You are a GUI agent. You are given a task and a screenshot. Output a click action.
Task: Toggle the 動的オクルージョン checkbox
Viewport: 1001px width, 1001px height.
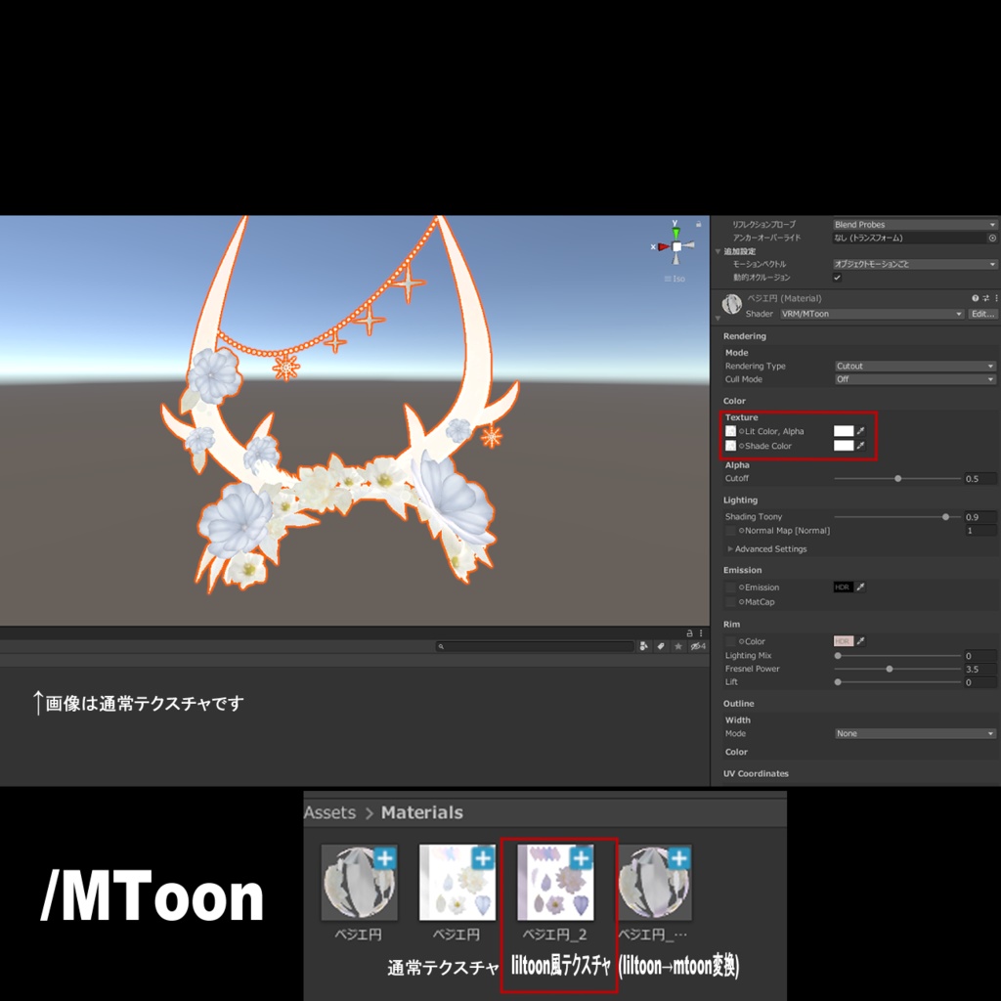(x=837, y=277)
